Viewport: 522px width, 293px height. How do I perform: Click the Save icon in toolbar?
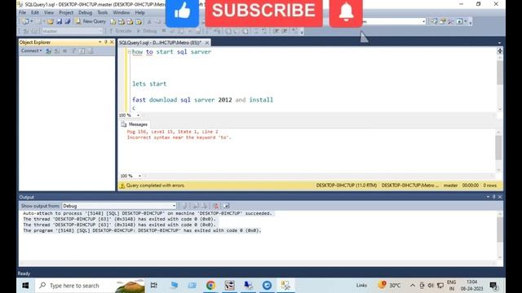(x=60, y=22)
